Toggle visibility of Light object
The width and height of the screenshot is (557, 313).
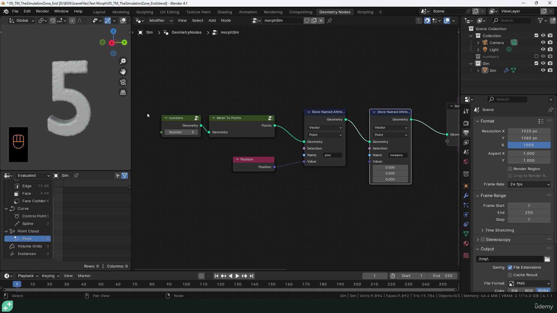pyautogui.click(x=543, y=49)
